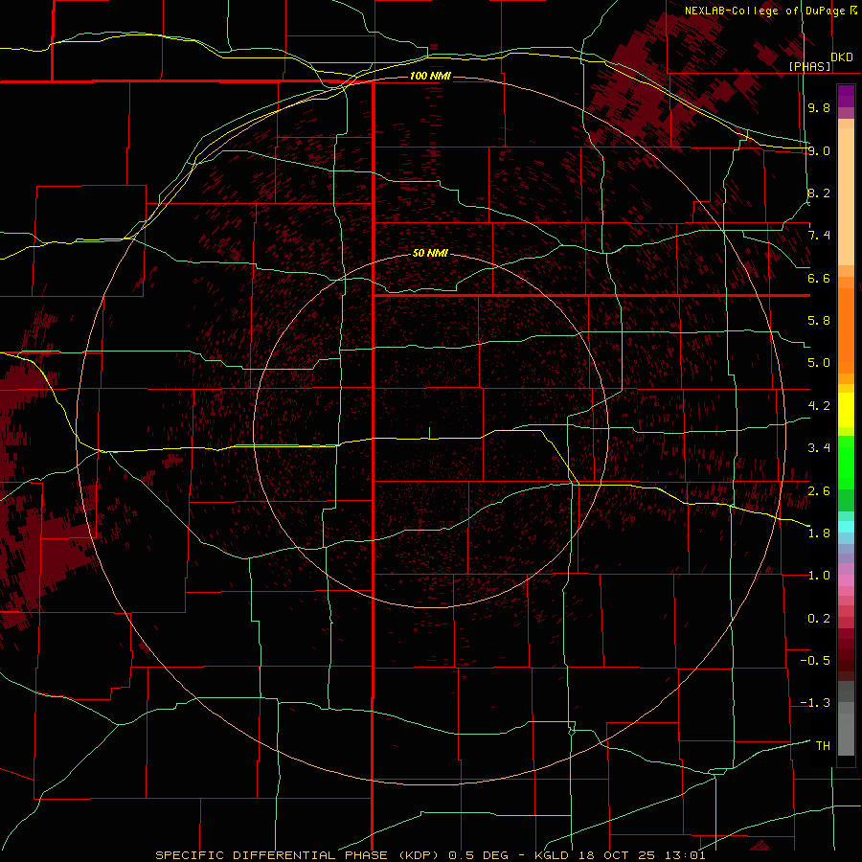Image resolution: width=862 pixels, height=862 pixels.
Task: Click the 9.8 scale value
Action: pos(819,107)
